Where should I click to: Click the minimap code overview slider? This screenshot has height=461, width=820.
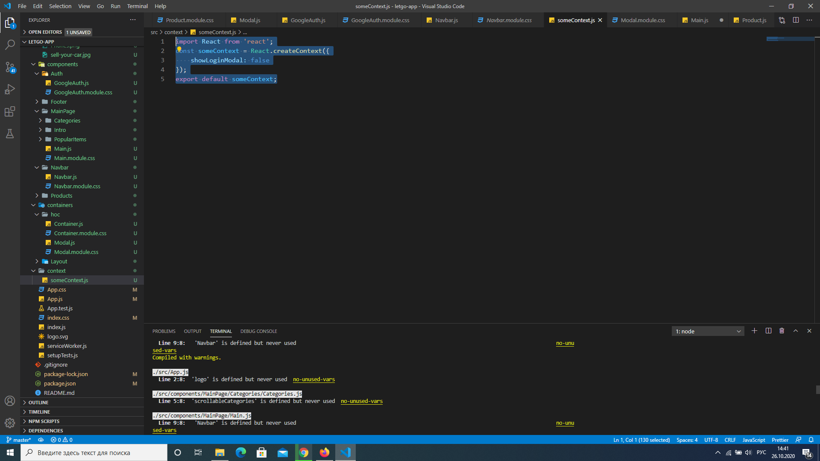790,39
